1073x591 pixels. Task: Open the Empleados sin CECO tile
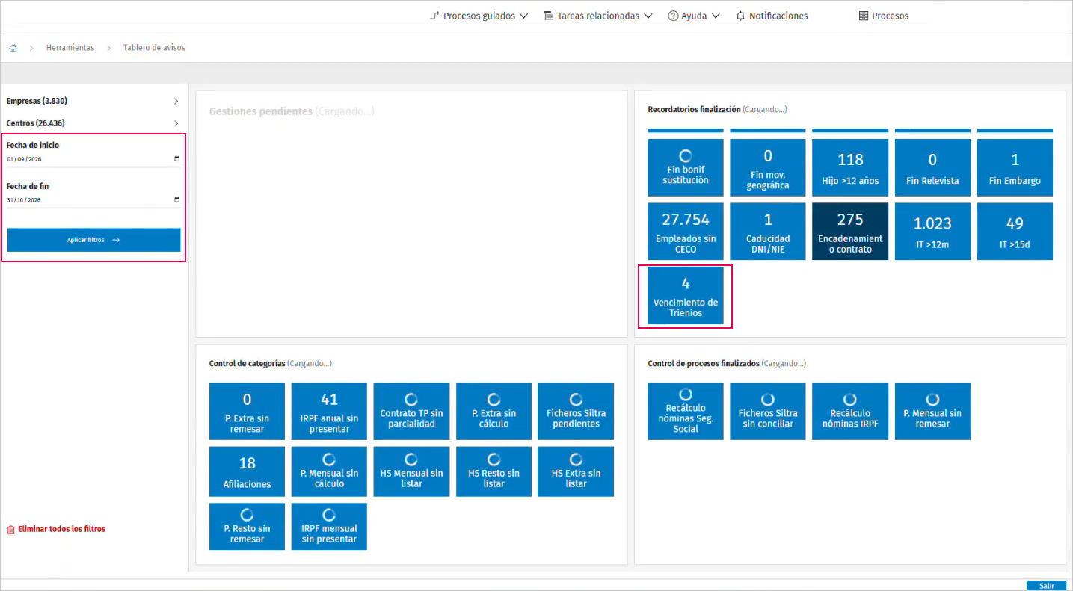click(686, 232)
